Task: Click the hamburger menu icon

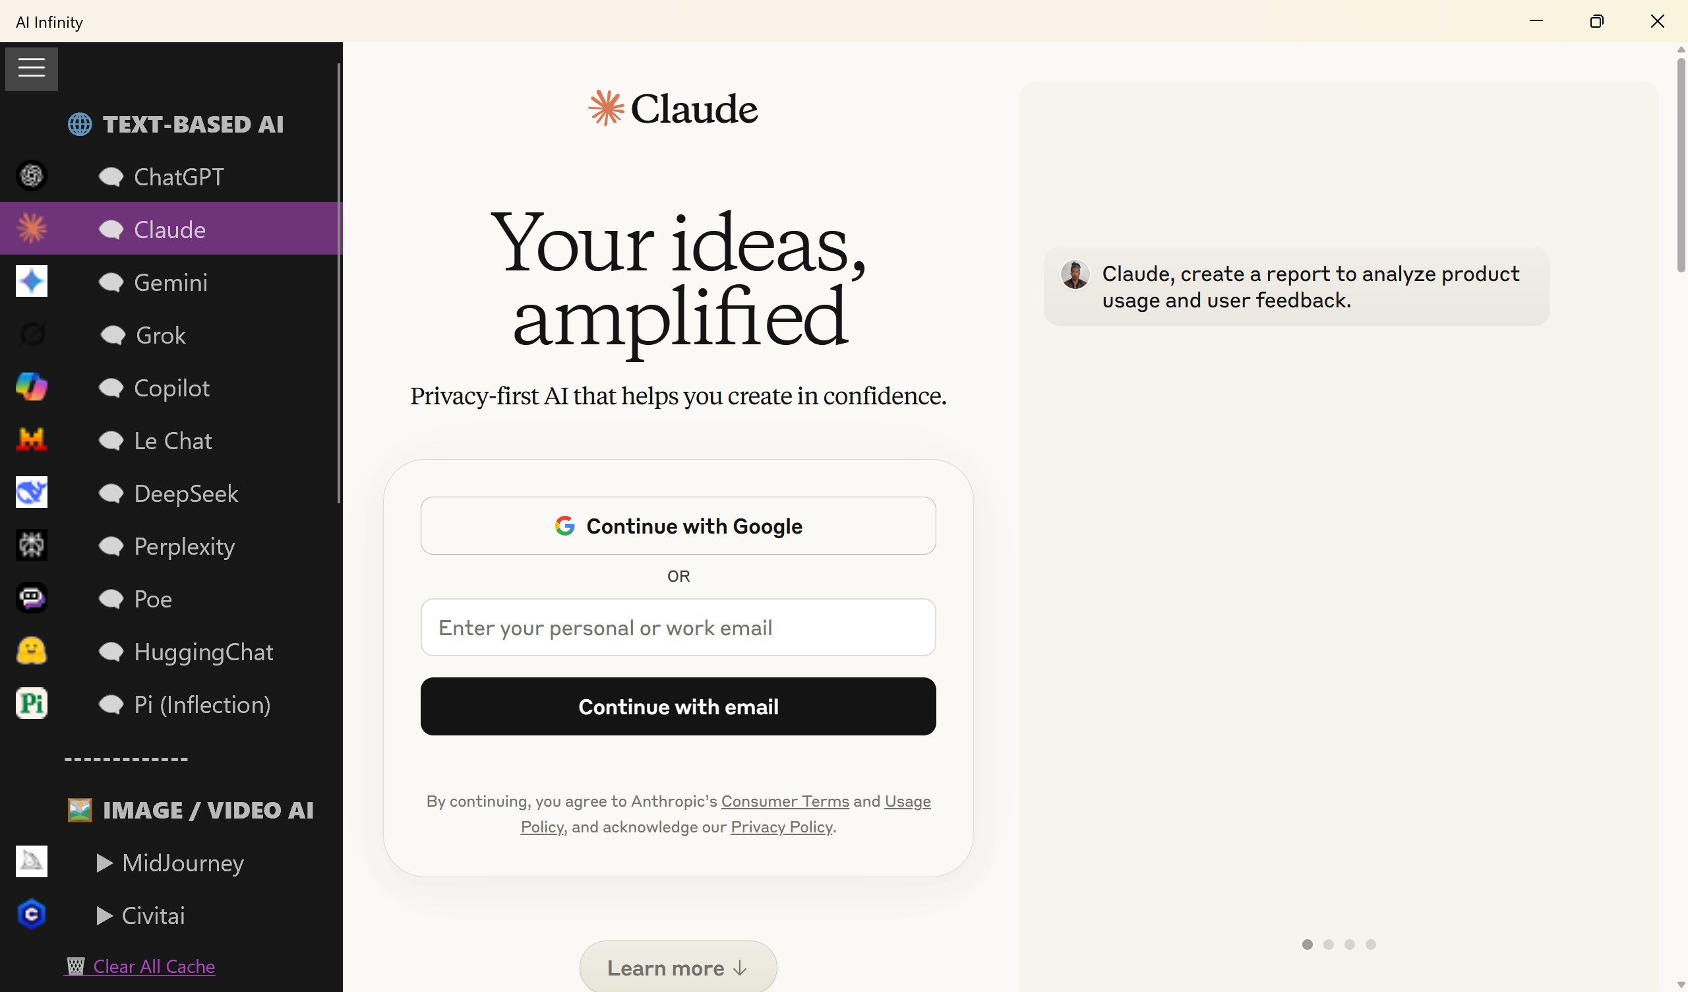Action: (32, 69)
